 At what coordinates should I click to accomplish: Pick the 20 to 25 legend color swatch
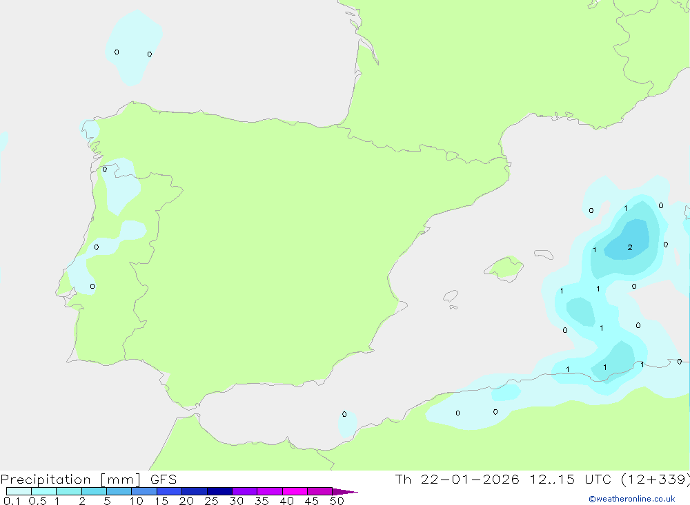click(x=194, y=491)
